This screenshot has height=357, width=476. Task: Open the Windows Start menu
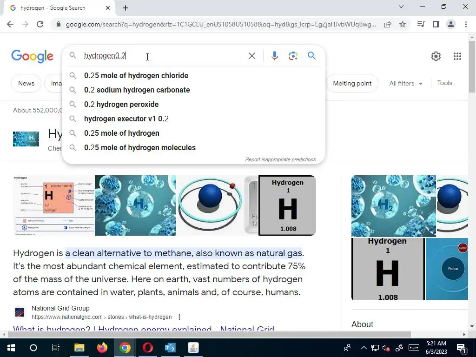(11, 348)
